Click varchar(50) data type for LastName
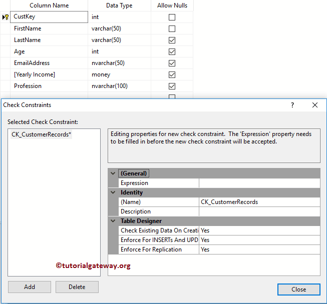The width and height of the screenshot is (327, 304). 120,40
